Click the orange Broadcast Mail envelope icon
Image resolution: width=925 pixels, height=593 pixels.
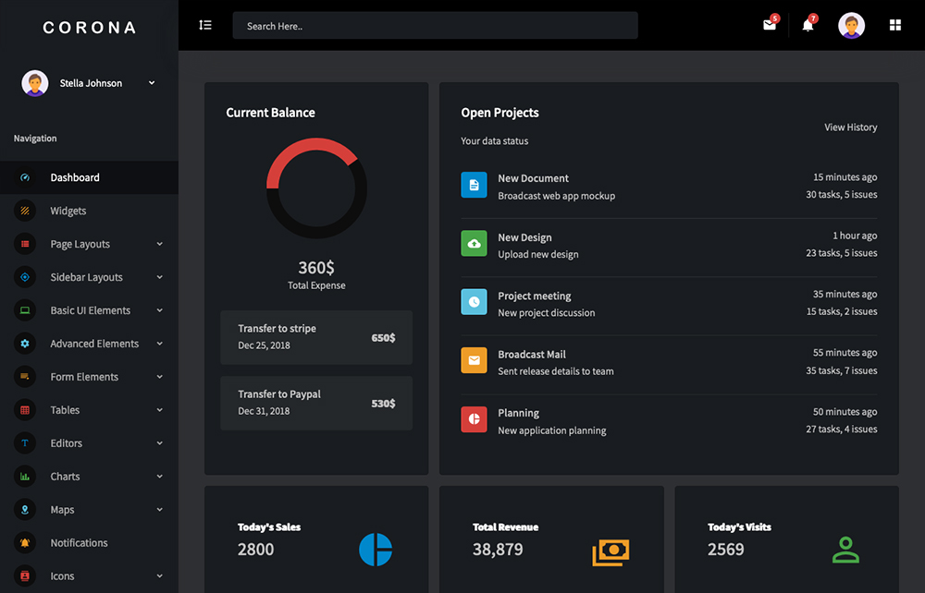click(x=474, y=361)
